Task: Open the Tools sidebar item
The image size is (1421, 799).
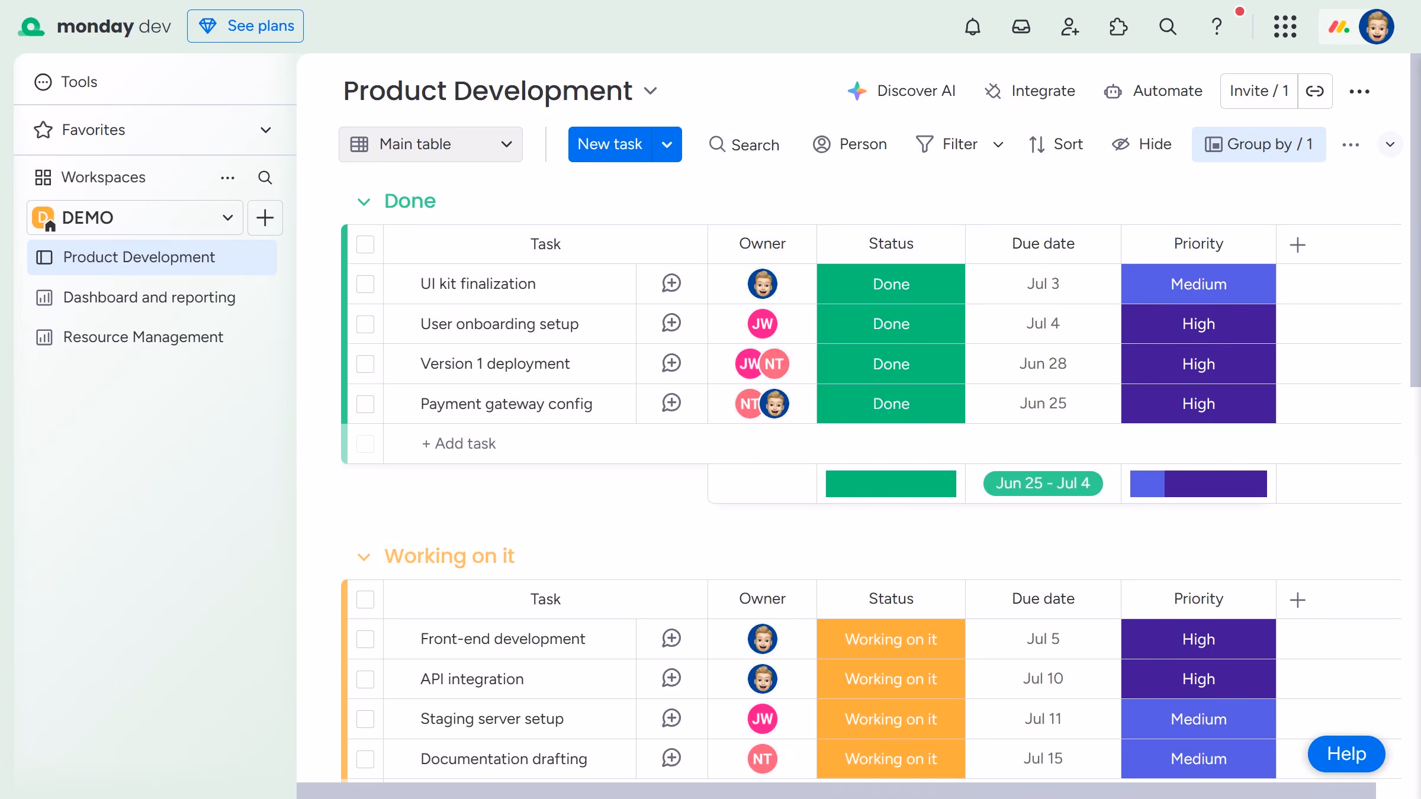Action: point(66,82)
